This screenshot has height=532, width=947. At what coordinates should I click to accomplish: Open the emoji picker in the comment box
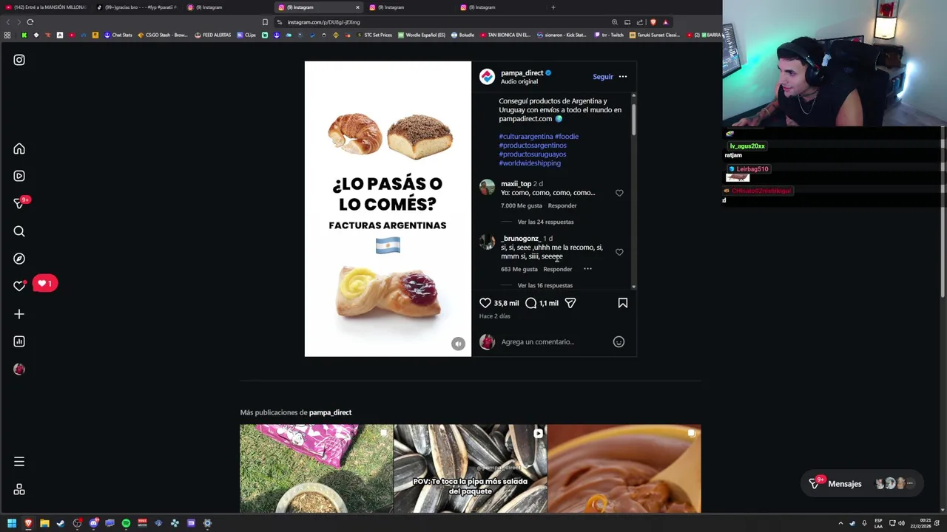coord(619,342)
